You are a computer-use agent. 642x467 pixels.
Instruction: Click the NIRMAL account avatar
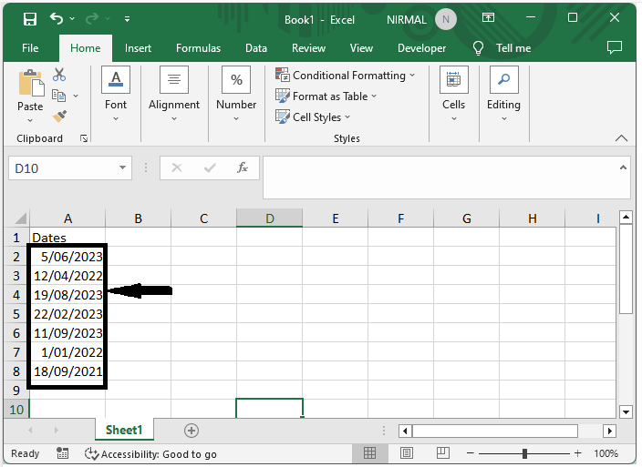pos(446,19)
